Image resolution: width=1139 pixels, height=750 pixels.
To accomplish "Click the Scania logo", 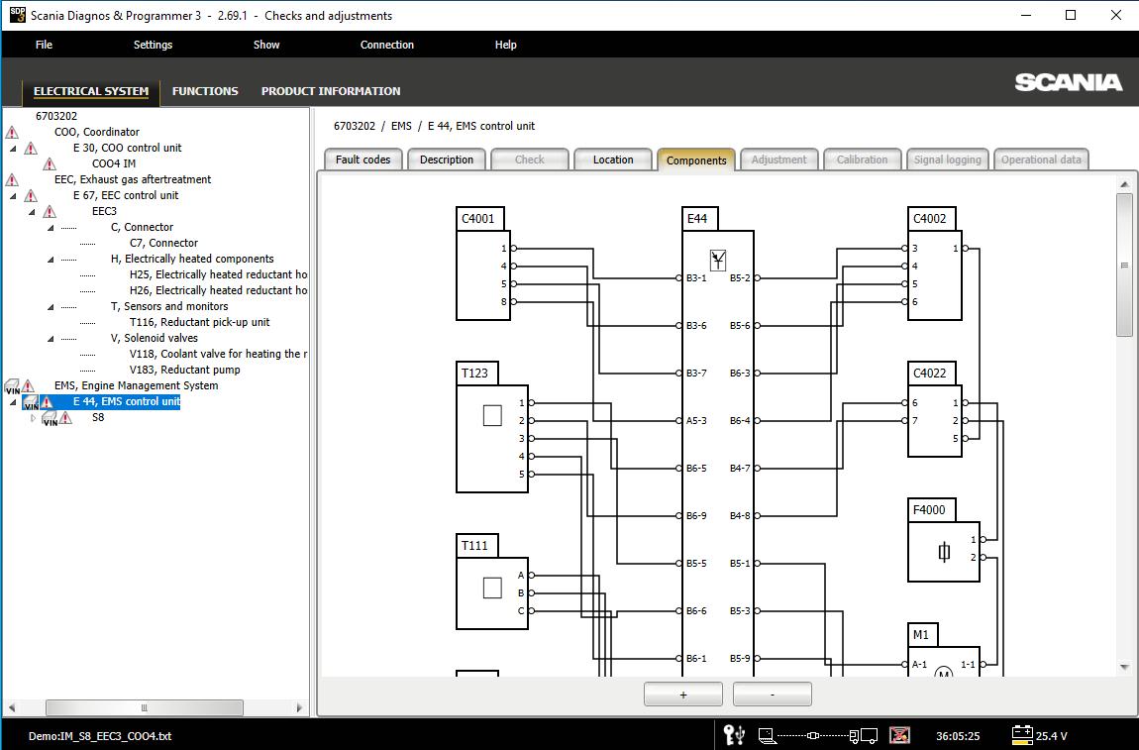I will tap(1068, 83).
